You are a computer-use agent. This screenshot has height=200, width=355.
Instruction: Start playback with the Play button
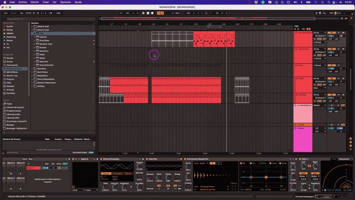(x=144, y=13)
